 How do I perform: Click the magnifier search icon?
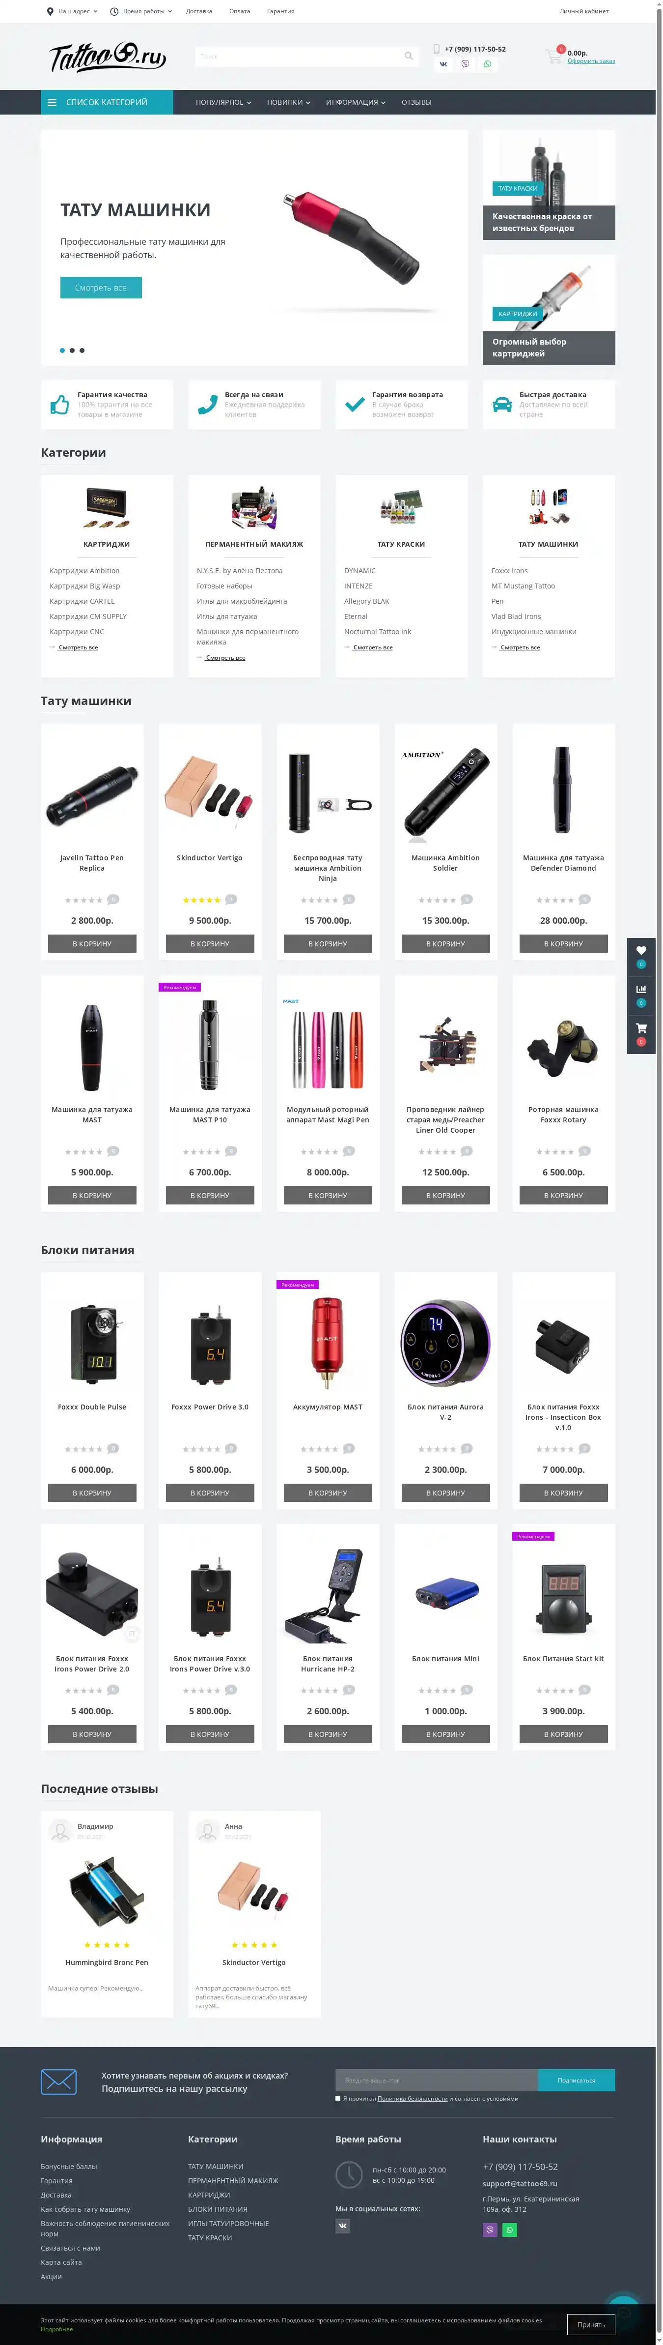coord(408,57)
